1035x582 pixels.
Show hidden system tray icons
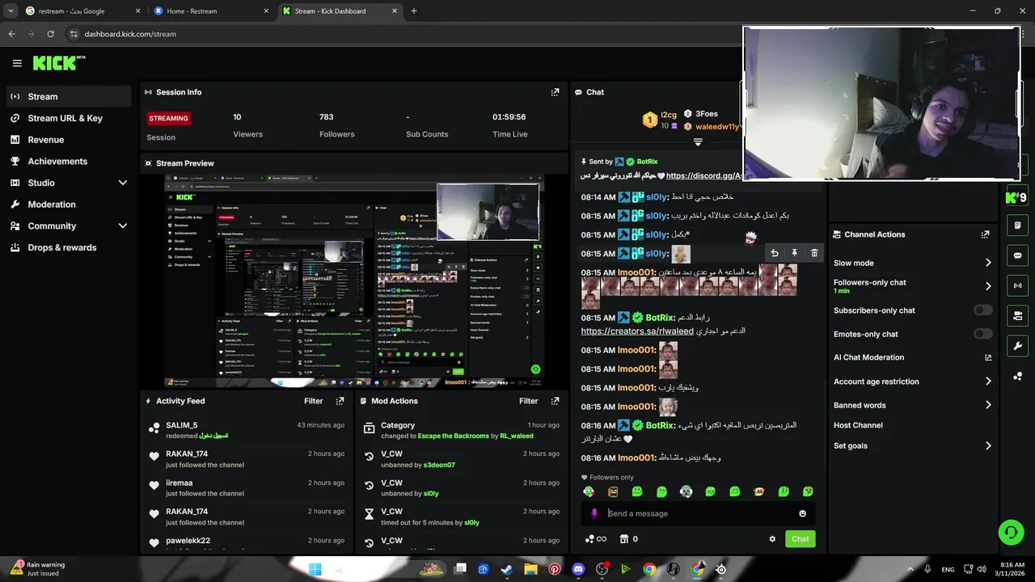[910, 569]
